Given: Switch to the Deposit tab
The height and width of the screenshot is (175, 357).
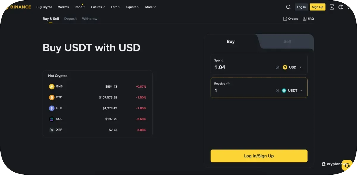Looking at the screenshot, I should coord(70,18).
